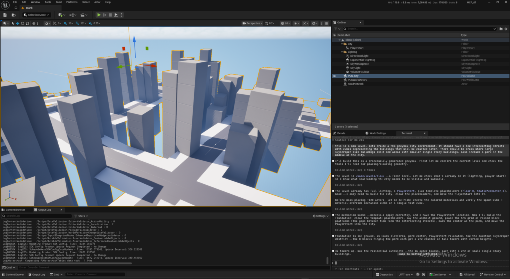The image size is (510, 279).
Task: Open the Cinematics clapperboard dropdown
Action: [x=84, y=15]
